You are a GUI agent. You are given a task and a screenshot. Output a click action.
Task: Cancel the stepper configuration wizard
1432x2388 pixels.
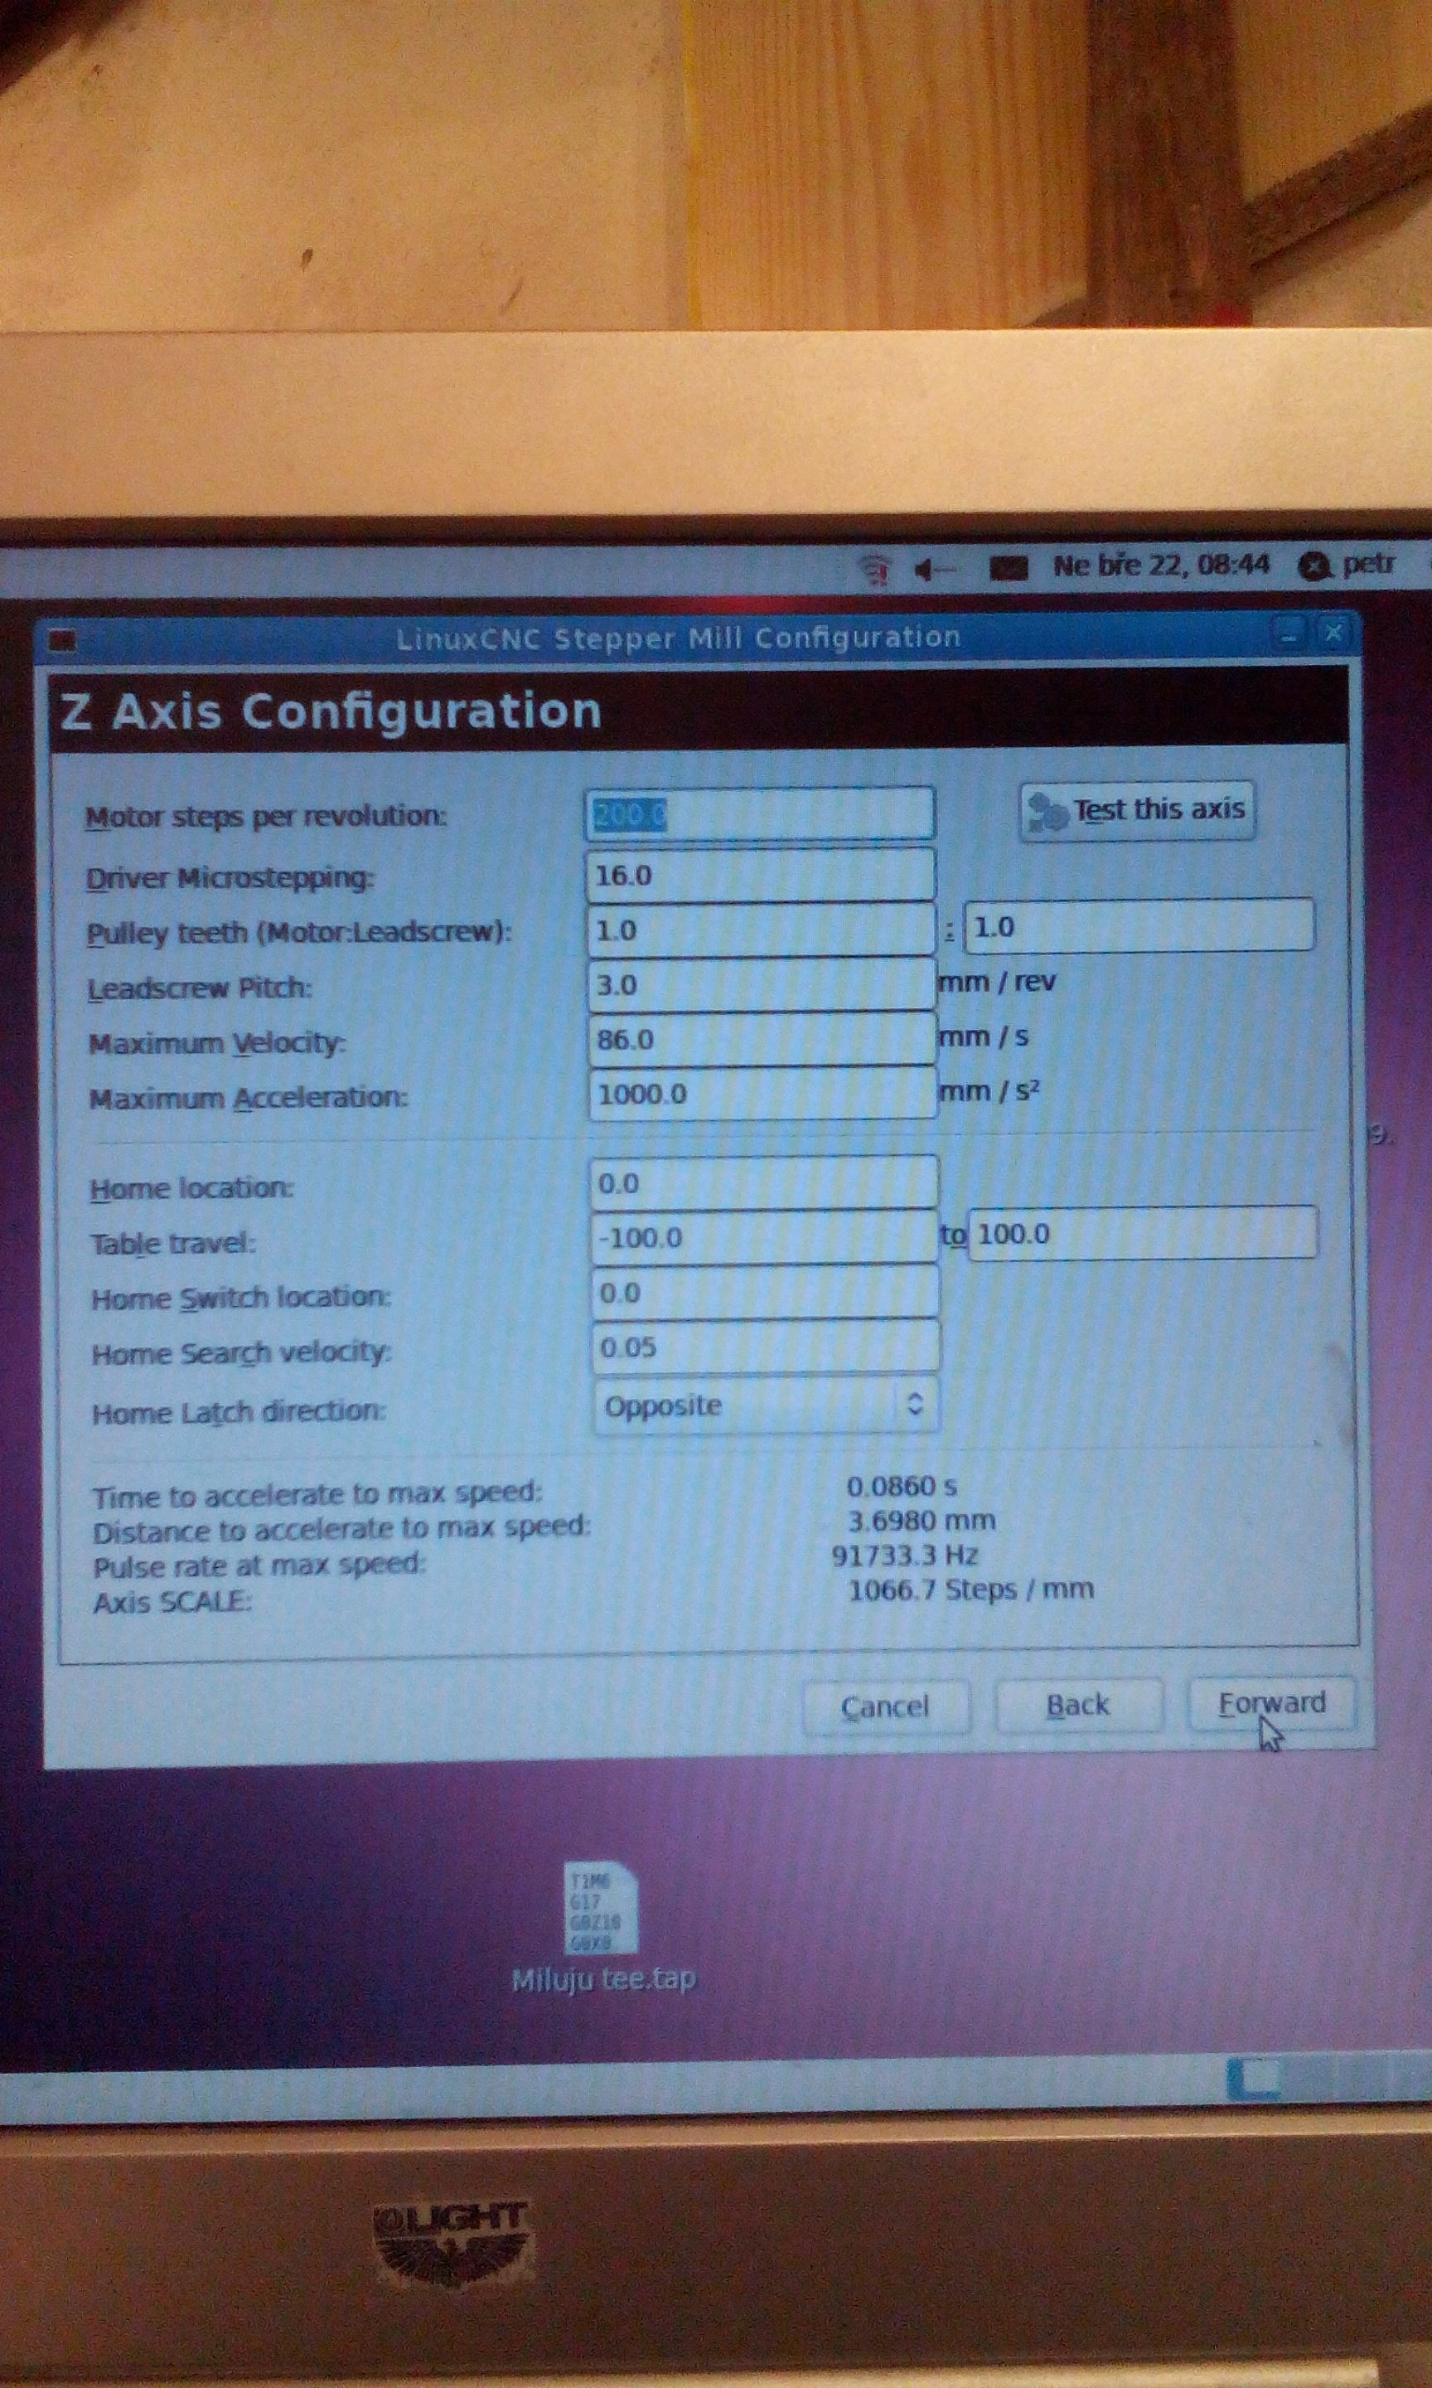pyautogui.click(x=885, y=1707)
